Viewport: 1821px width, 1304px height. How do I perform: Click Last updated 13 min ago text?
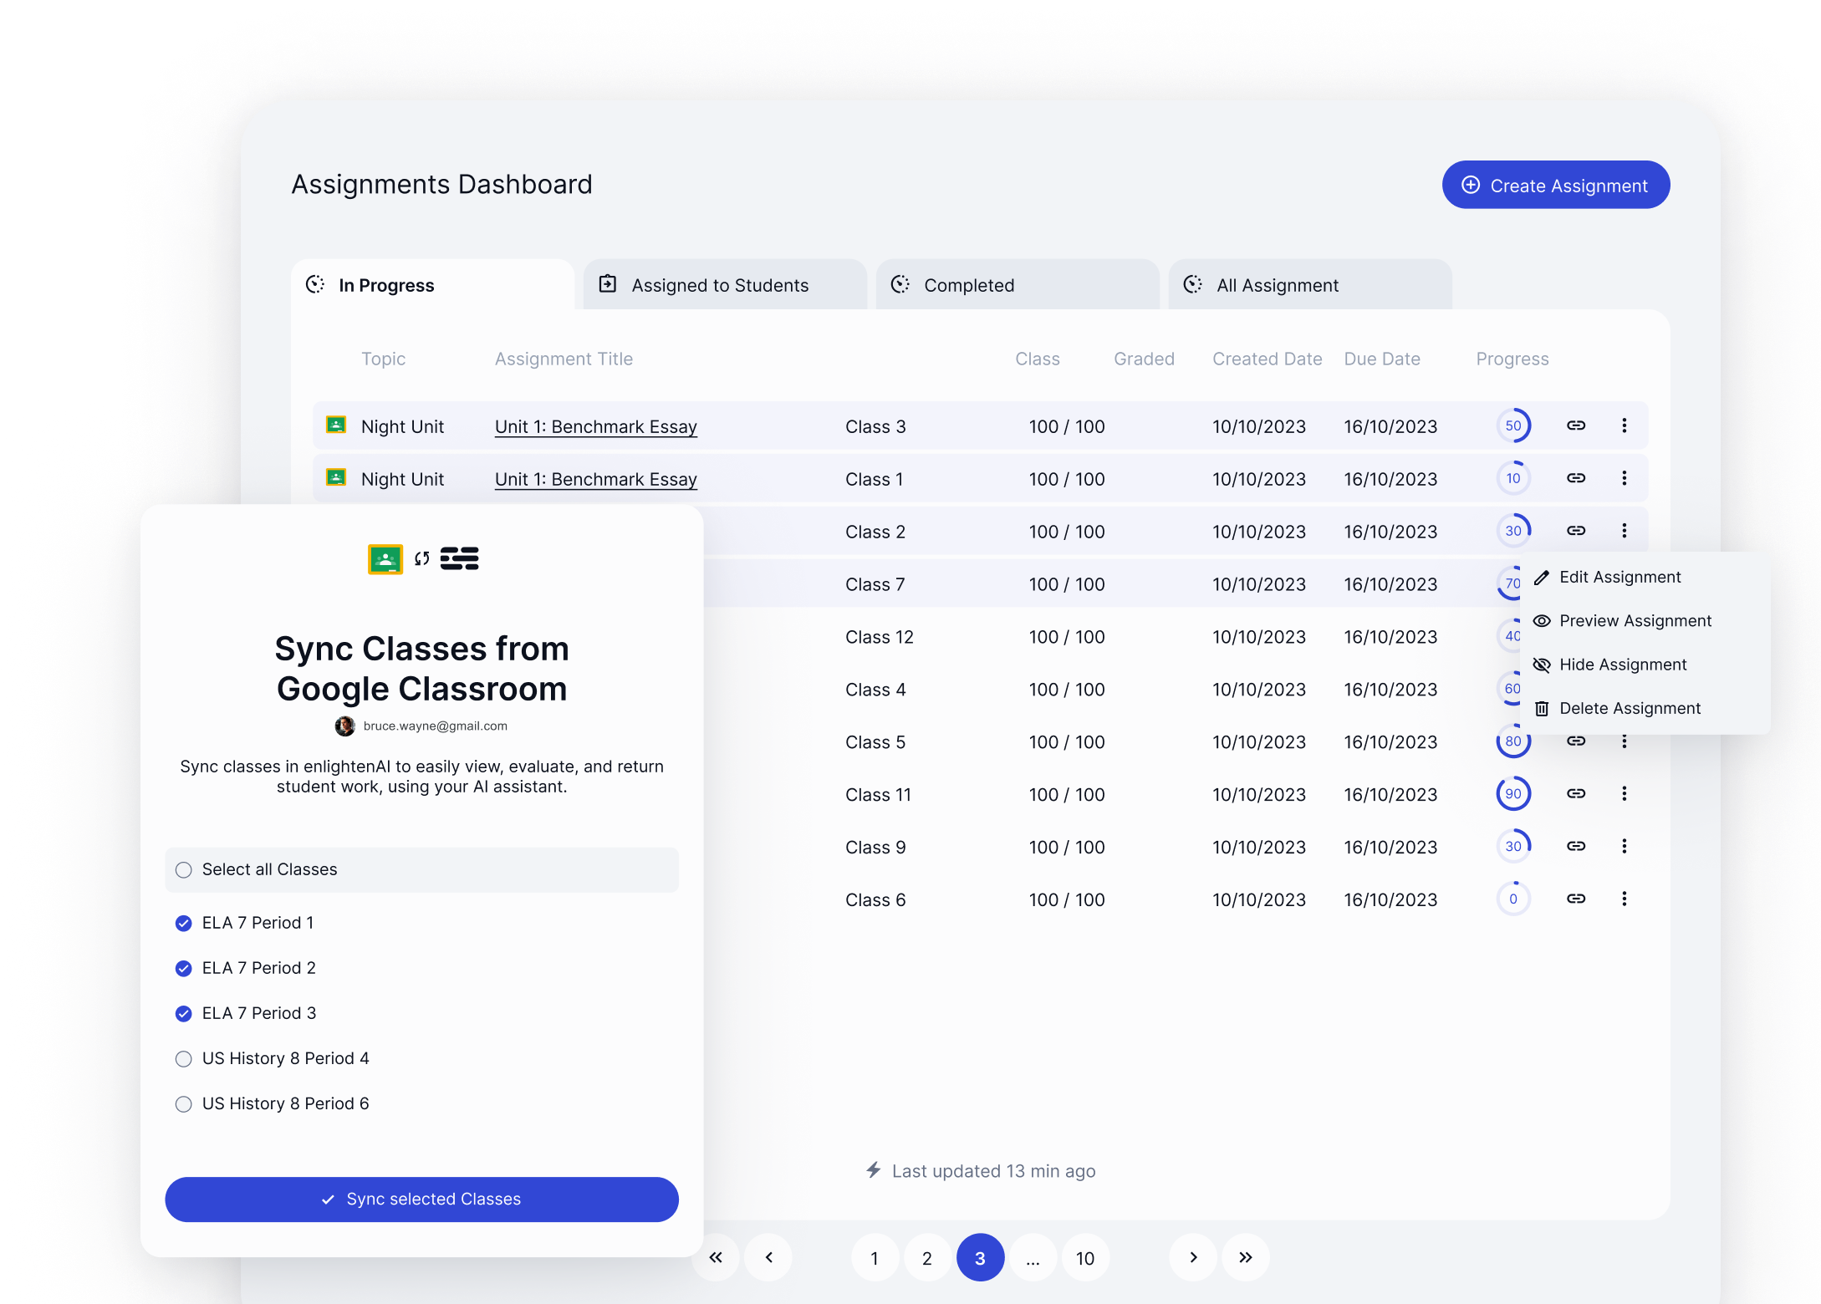point(993,1171)
